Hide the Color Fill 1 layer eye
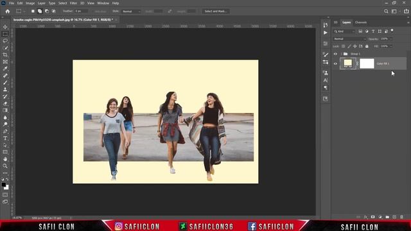411x231 pixels. (x=335, y=64)
